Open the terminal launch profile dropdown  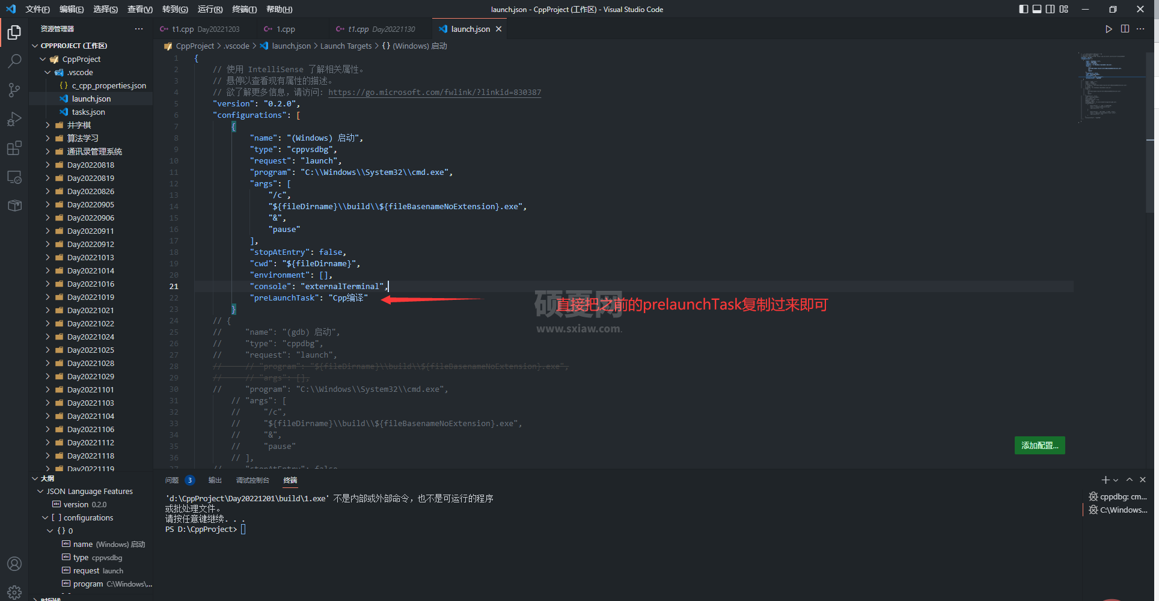[x=1116, y=480]
